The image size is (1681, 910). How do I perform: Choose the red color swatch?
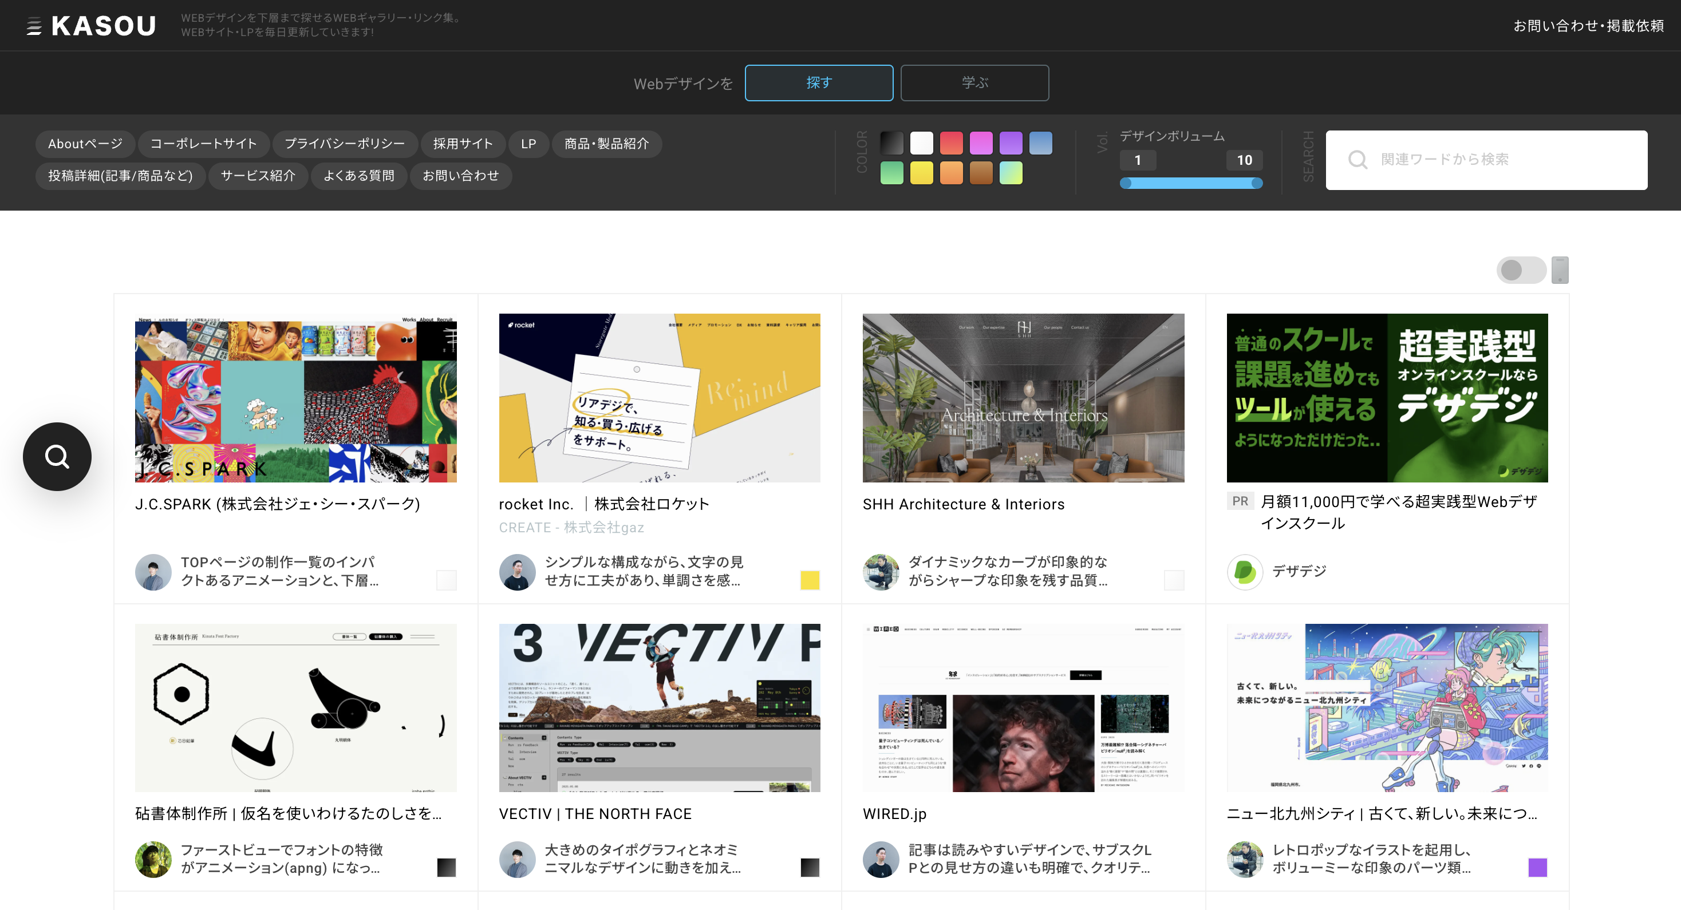(951, 143)
